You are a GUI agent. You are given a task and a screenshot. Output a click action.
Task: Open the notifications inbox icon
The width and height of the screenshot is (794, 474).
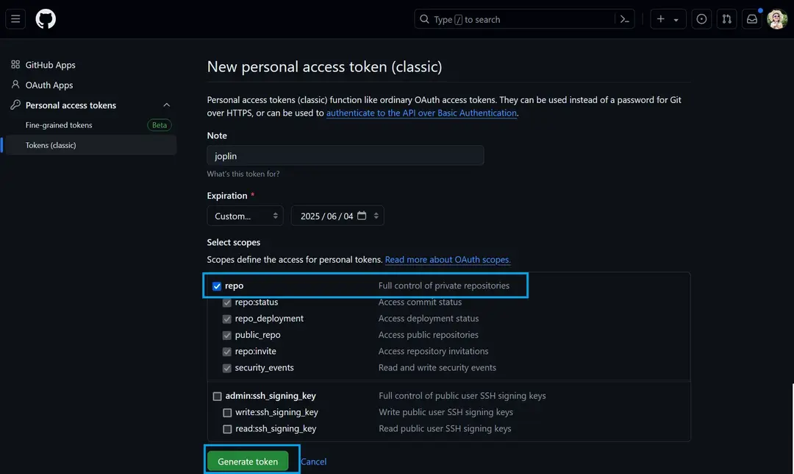tap(751, 19)
